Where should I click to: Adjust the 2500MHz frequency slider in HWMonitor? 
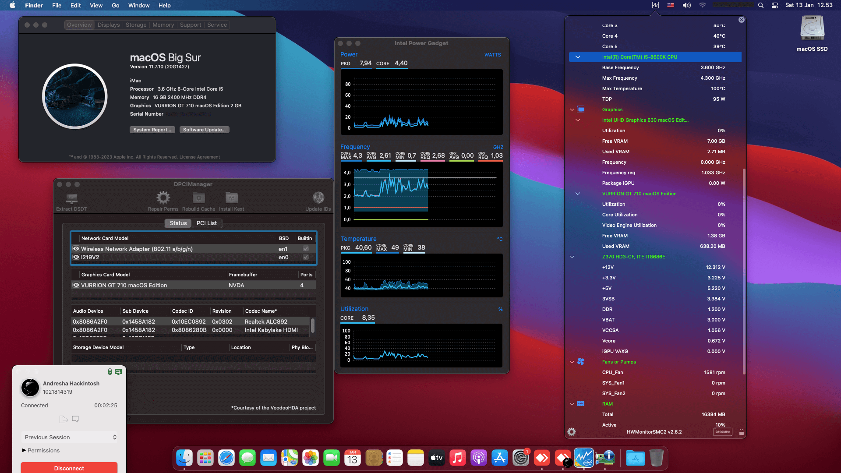point(722,432)
